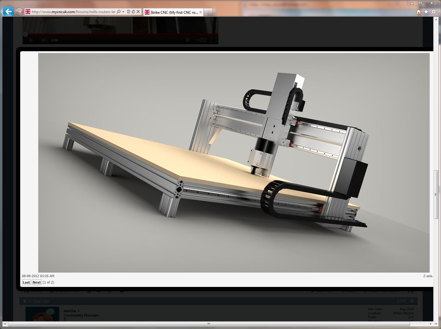Viewport: 441px width, 329px height.
Task: Click the CNC router render image
Action: (234, 163)
